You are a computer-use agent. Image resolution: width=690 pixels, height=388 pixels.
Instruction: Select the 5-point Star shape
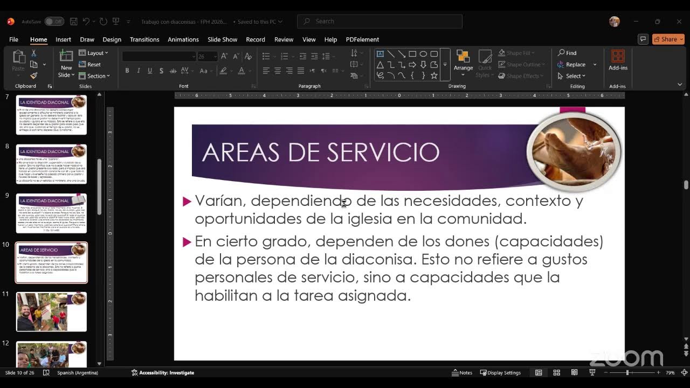[434, 75]
